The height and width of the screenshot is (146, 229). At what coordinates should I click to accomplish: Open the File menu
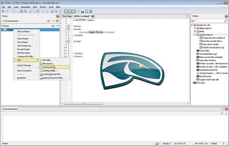click(4, 7)
